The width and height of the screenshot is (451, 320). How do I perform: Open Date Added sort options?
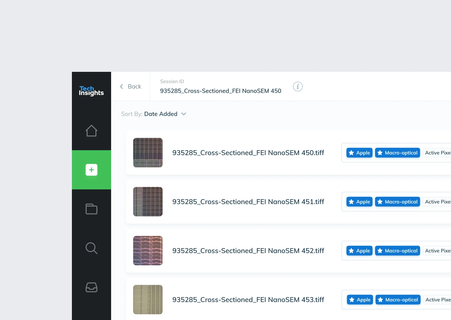pyautogui.click(x=161, y=114)
